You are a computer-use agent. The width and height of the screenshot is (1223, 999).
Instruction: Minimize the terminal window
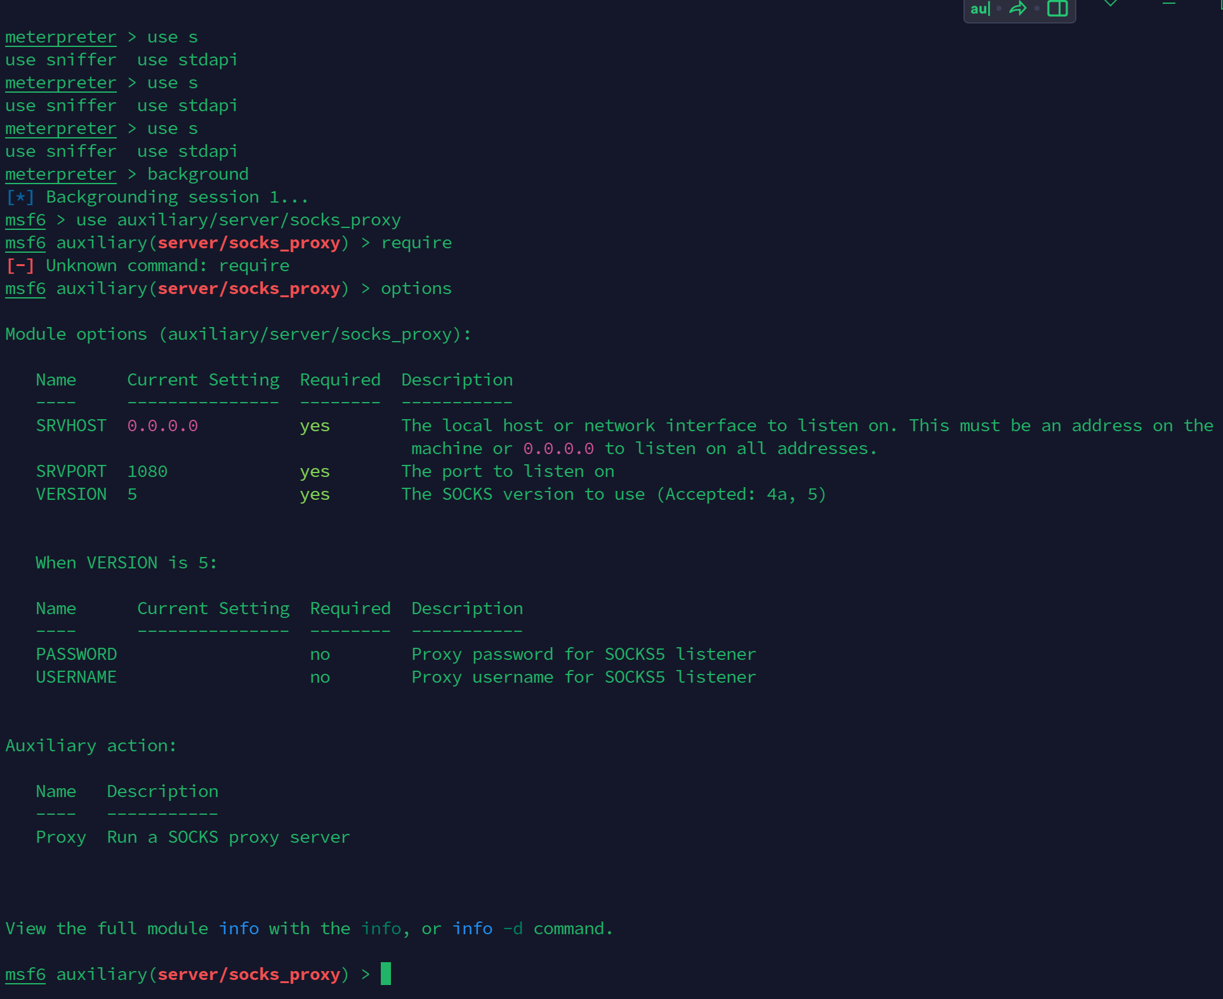[x=1168, y=4]
